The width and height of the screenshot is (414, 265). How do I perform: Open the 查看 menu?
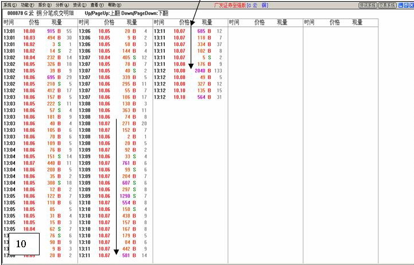(x=98, y=5)
